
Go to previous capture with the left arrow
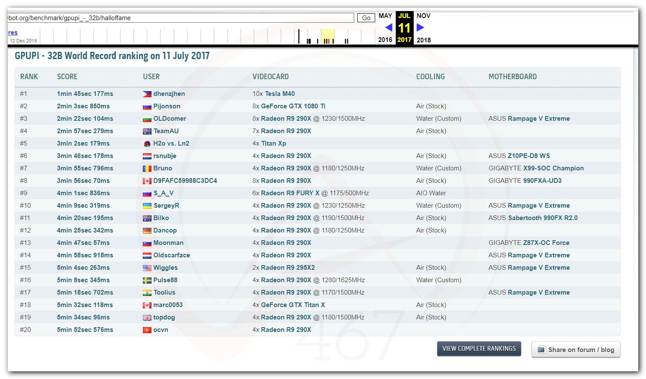tap(388, 27)
